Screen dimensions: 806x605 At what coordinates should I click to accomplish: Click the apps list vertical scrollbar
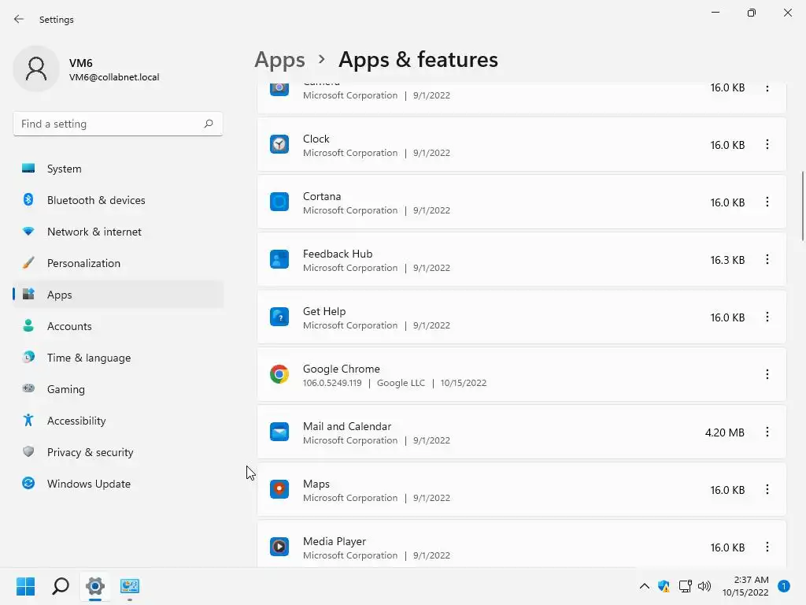click(x=803, y=205)
